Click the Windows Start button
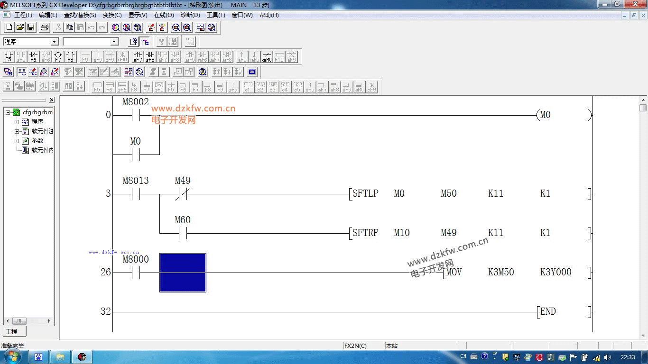 (12, 356)
